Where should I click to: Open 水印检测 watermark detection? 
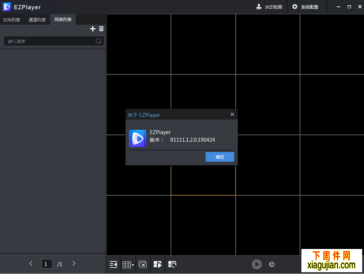(269, 7)
